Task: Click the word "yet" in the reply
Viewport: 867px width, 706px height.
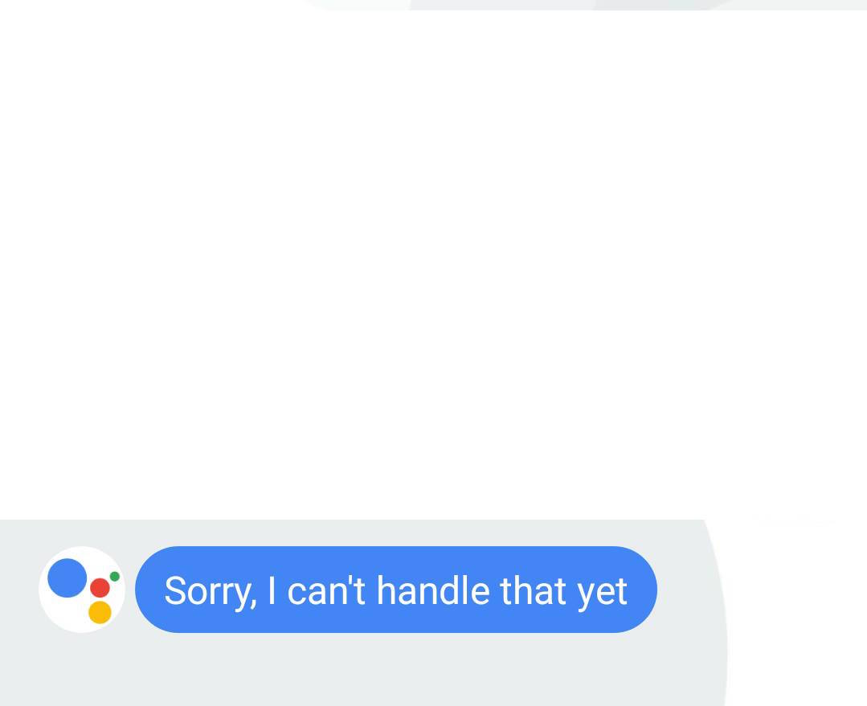Action: 602,594
